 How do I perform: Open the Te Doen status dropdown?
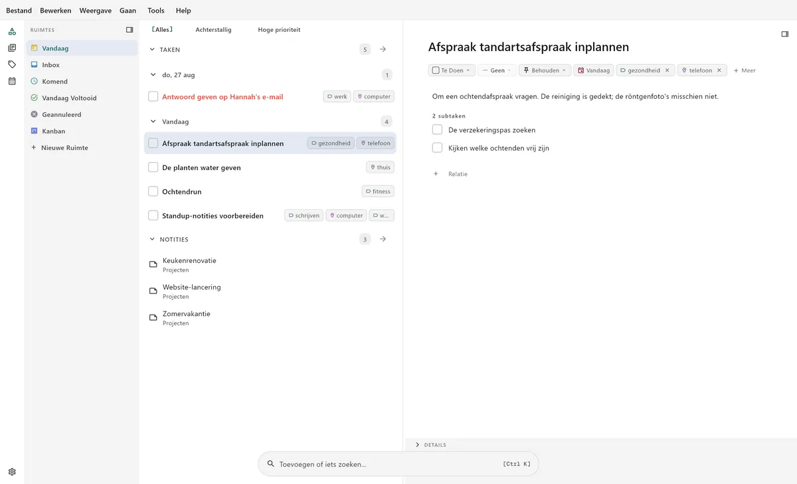click(452, 70)
